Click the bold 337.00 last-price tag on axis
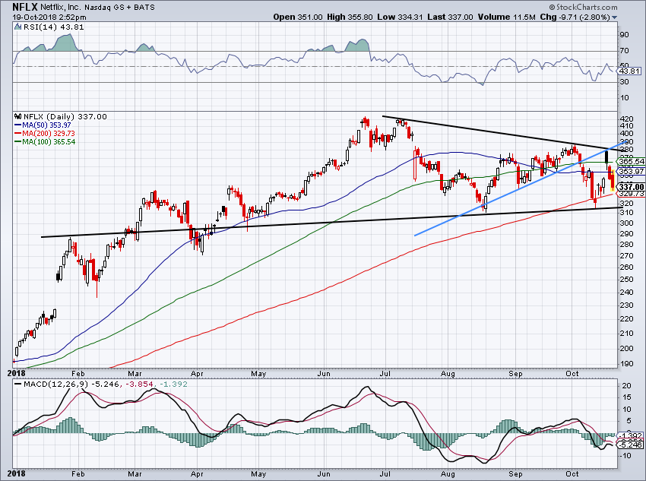Screen dimensions: 646x481 pyautogui.click(x=631, y=187)
